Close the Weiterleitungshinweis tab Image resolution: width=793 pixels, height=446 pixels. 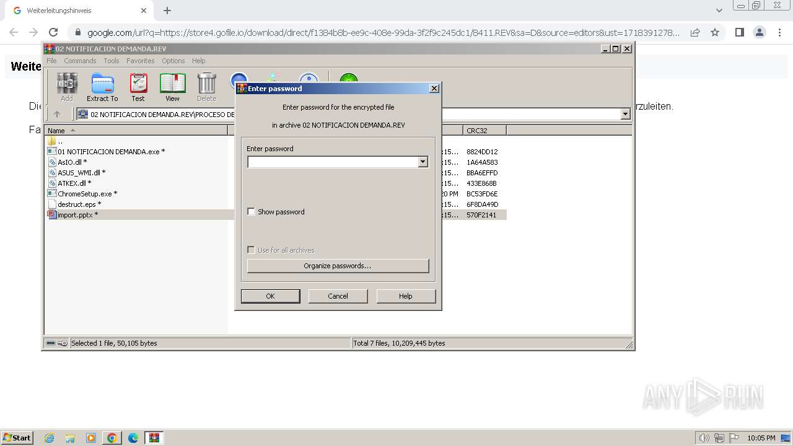pyautogui.click(x=144, y=11)
